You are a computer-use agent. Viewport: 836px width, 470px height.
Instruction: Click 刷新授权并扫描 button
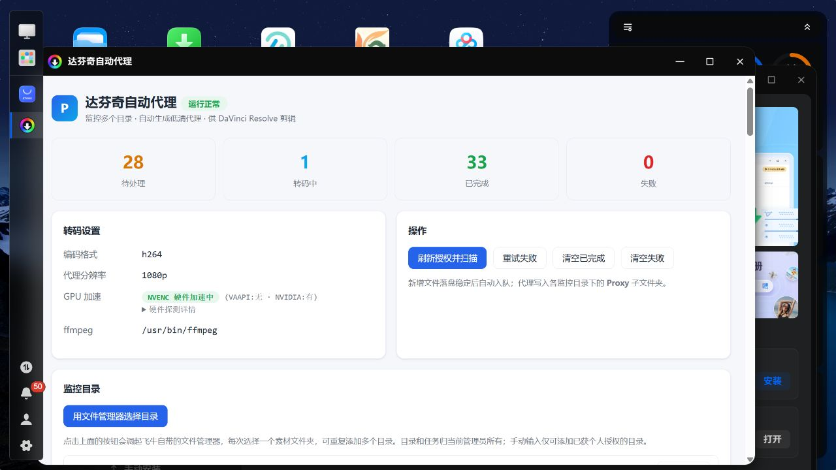click(447, 258)
